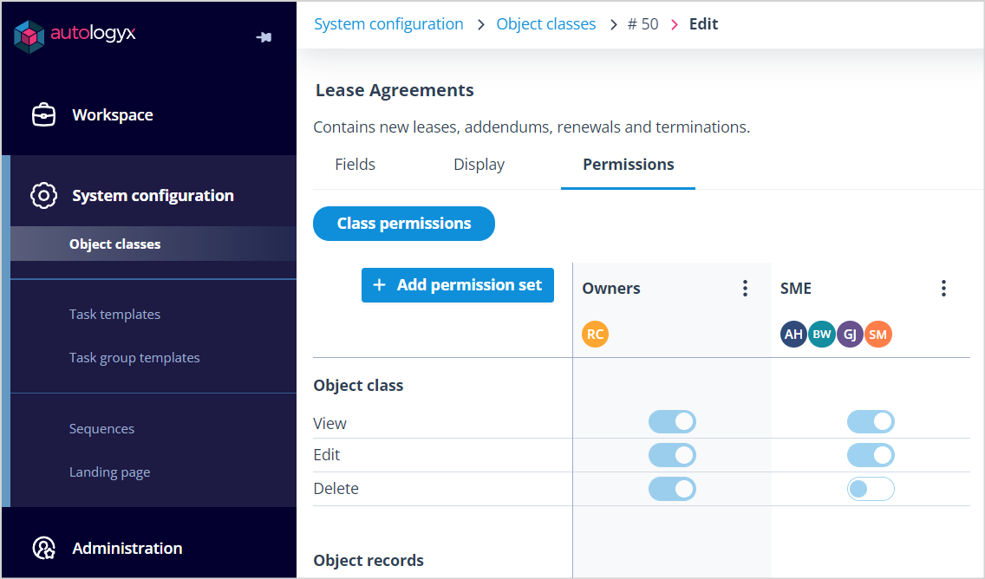This screenshot has height=579, width=985.
Task: Follow the Object classes breadcrumb link
Action: 546,24
